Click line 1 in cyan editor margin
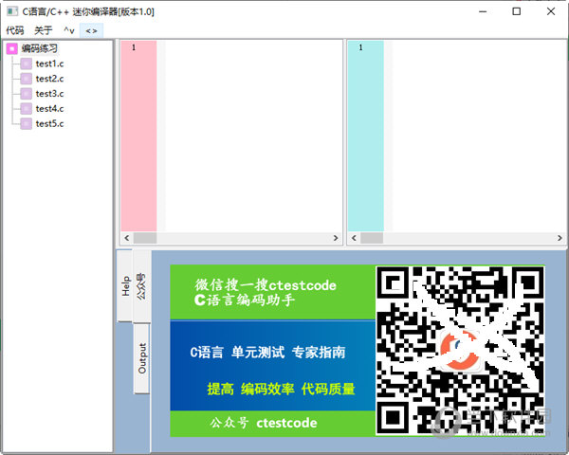This screenshot has width=569, height=455. (x=360, y=47)
